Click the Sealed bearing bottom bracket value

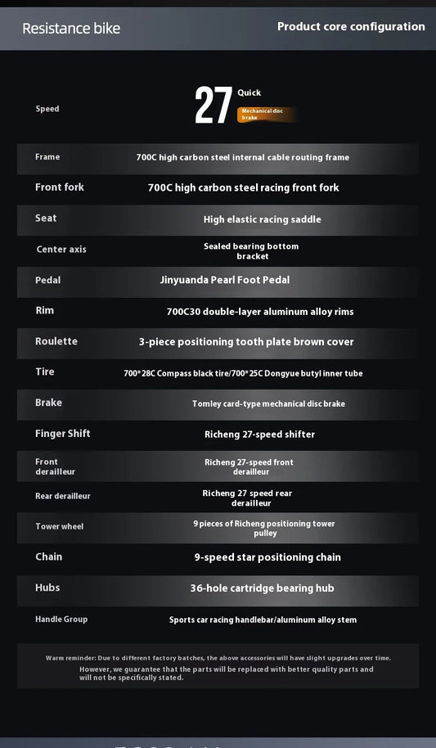pos(251,251)
